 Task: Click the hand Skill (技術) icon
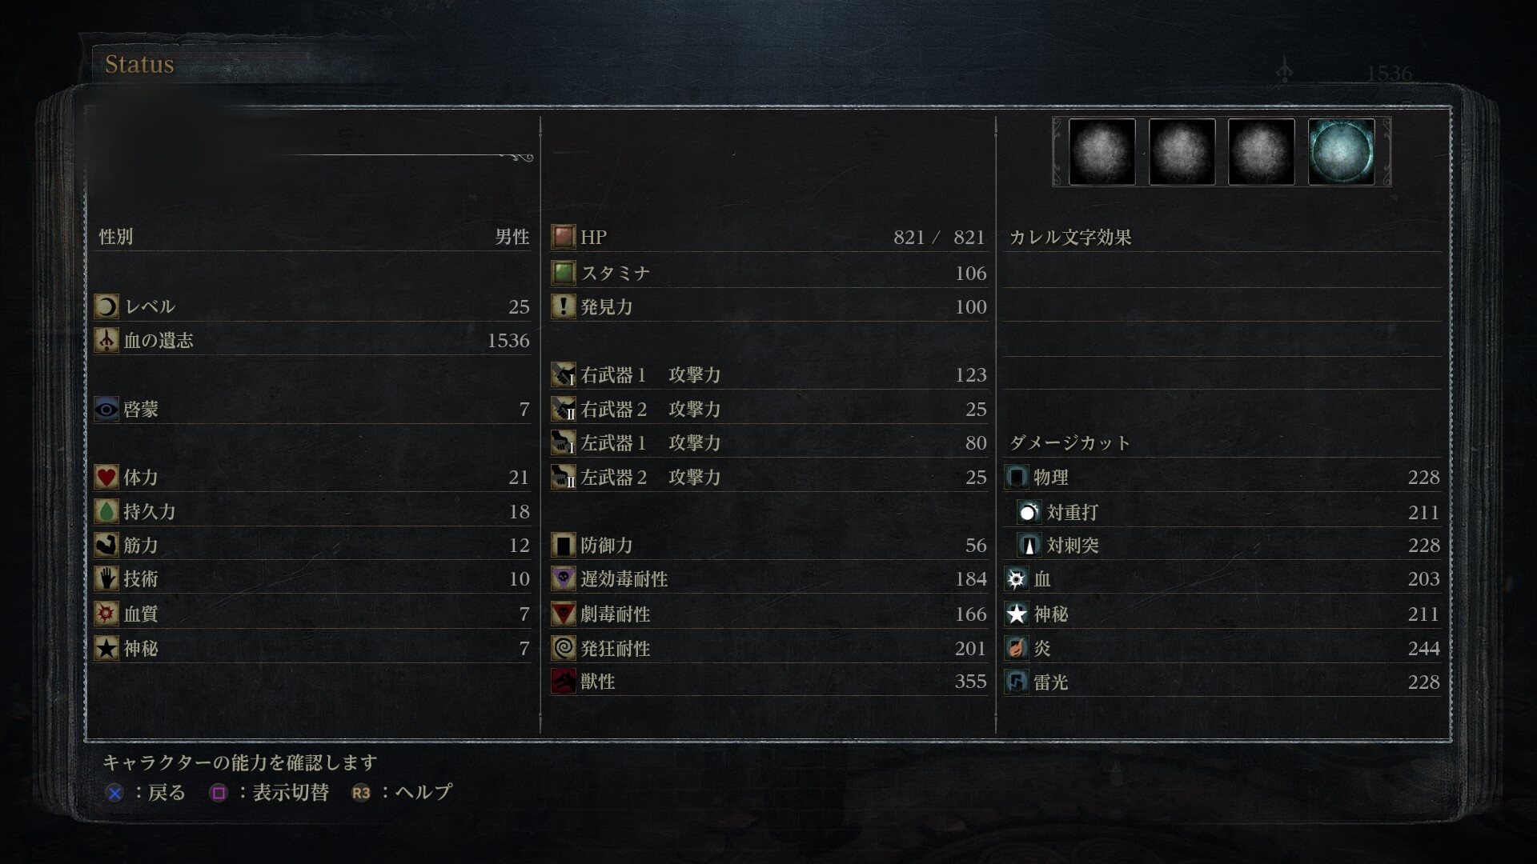coord(106,578)
